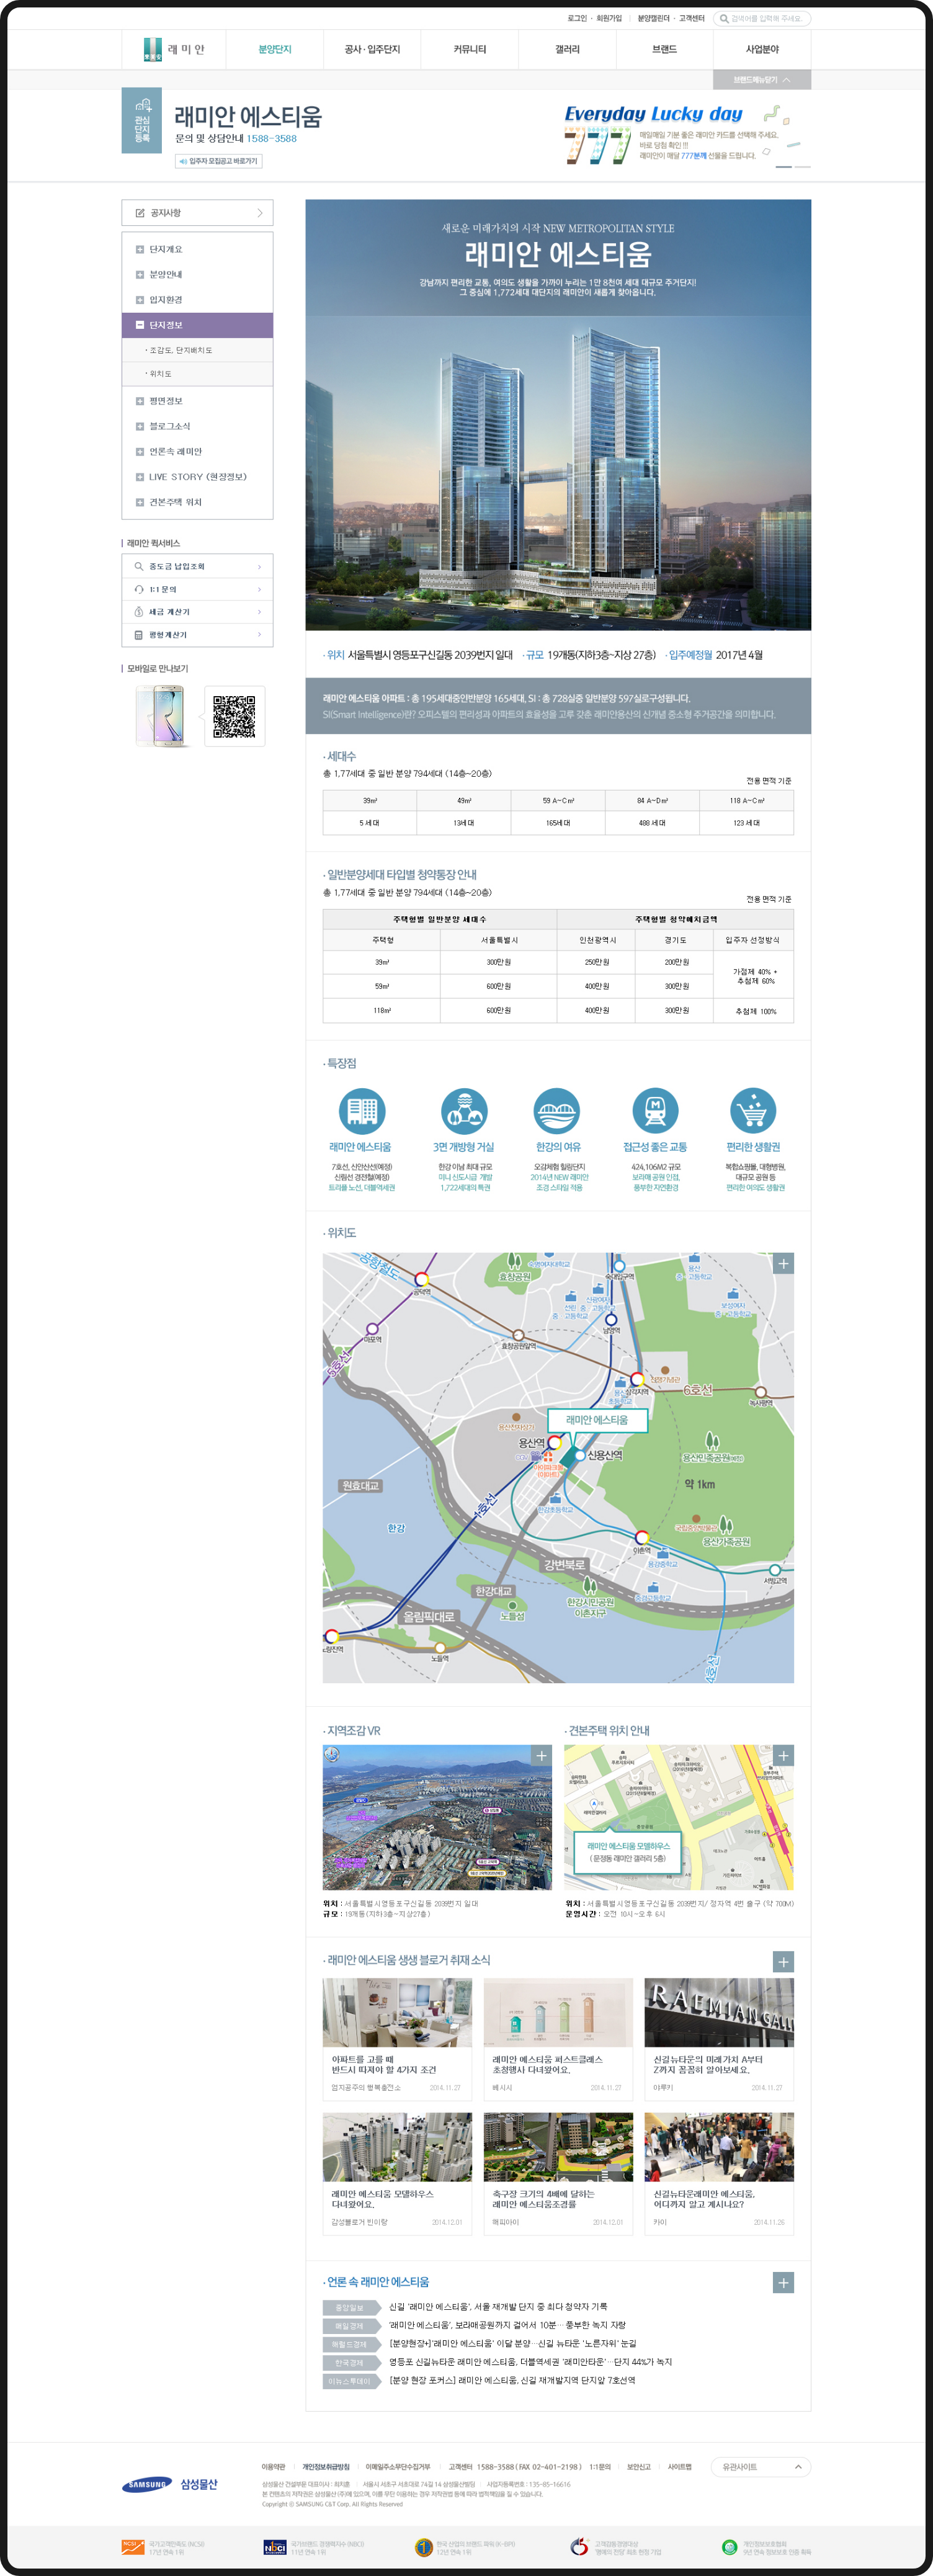Click the icon above 3면 개방형 거실
Image resolution: width=933 pixels, height=2576 pixels.
pyautogui.click(x=464, y=1111)
